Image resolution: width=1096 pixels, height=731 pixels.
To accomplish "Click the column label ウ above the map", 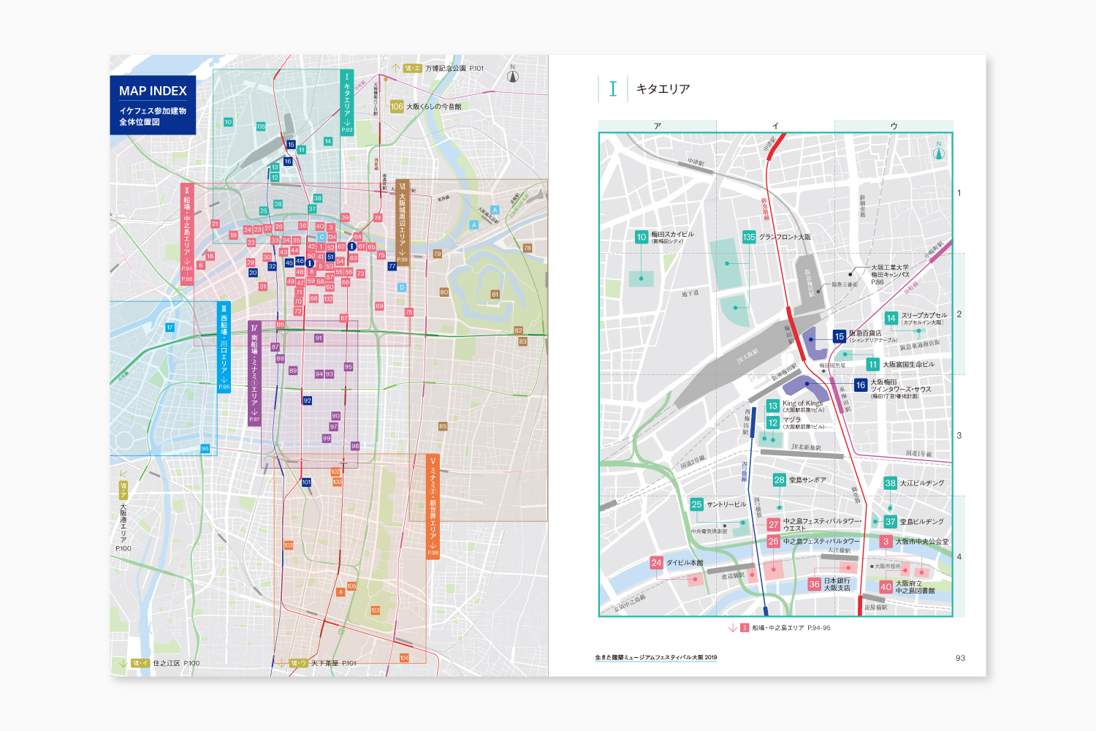I will point(894,126).
